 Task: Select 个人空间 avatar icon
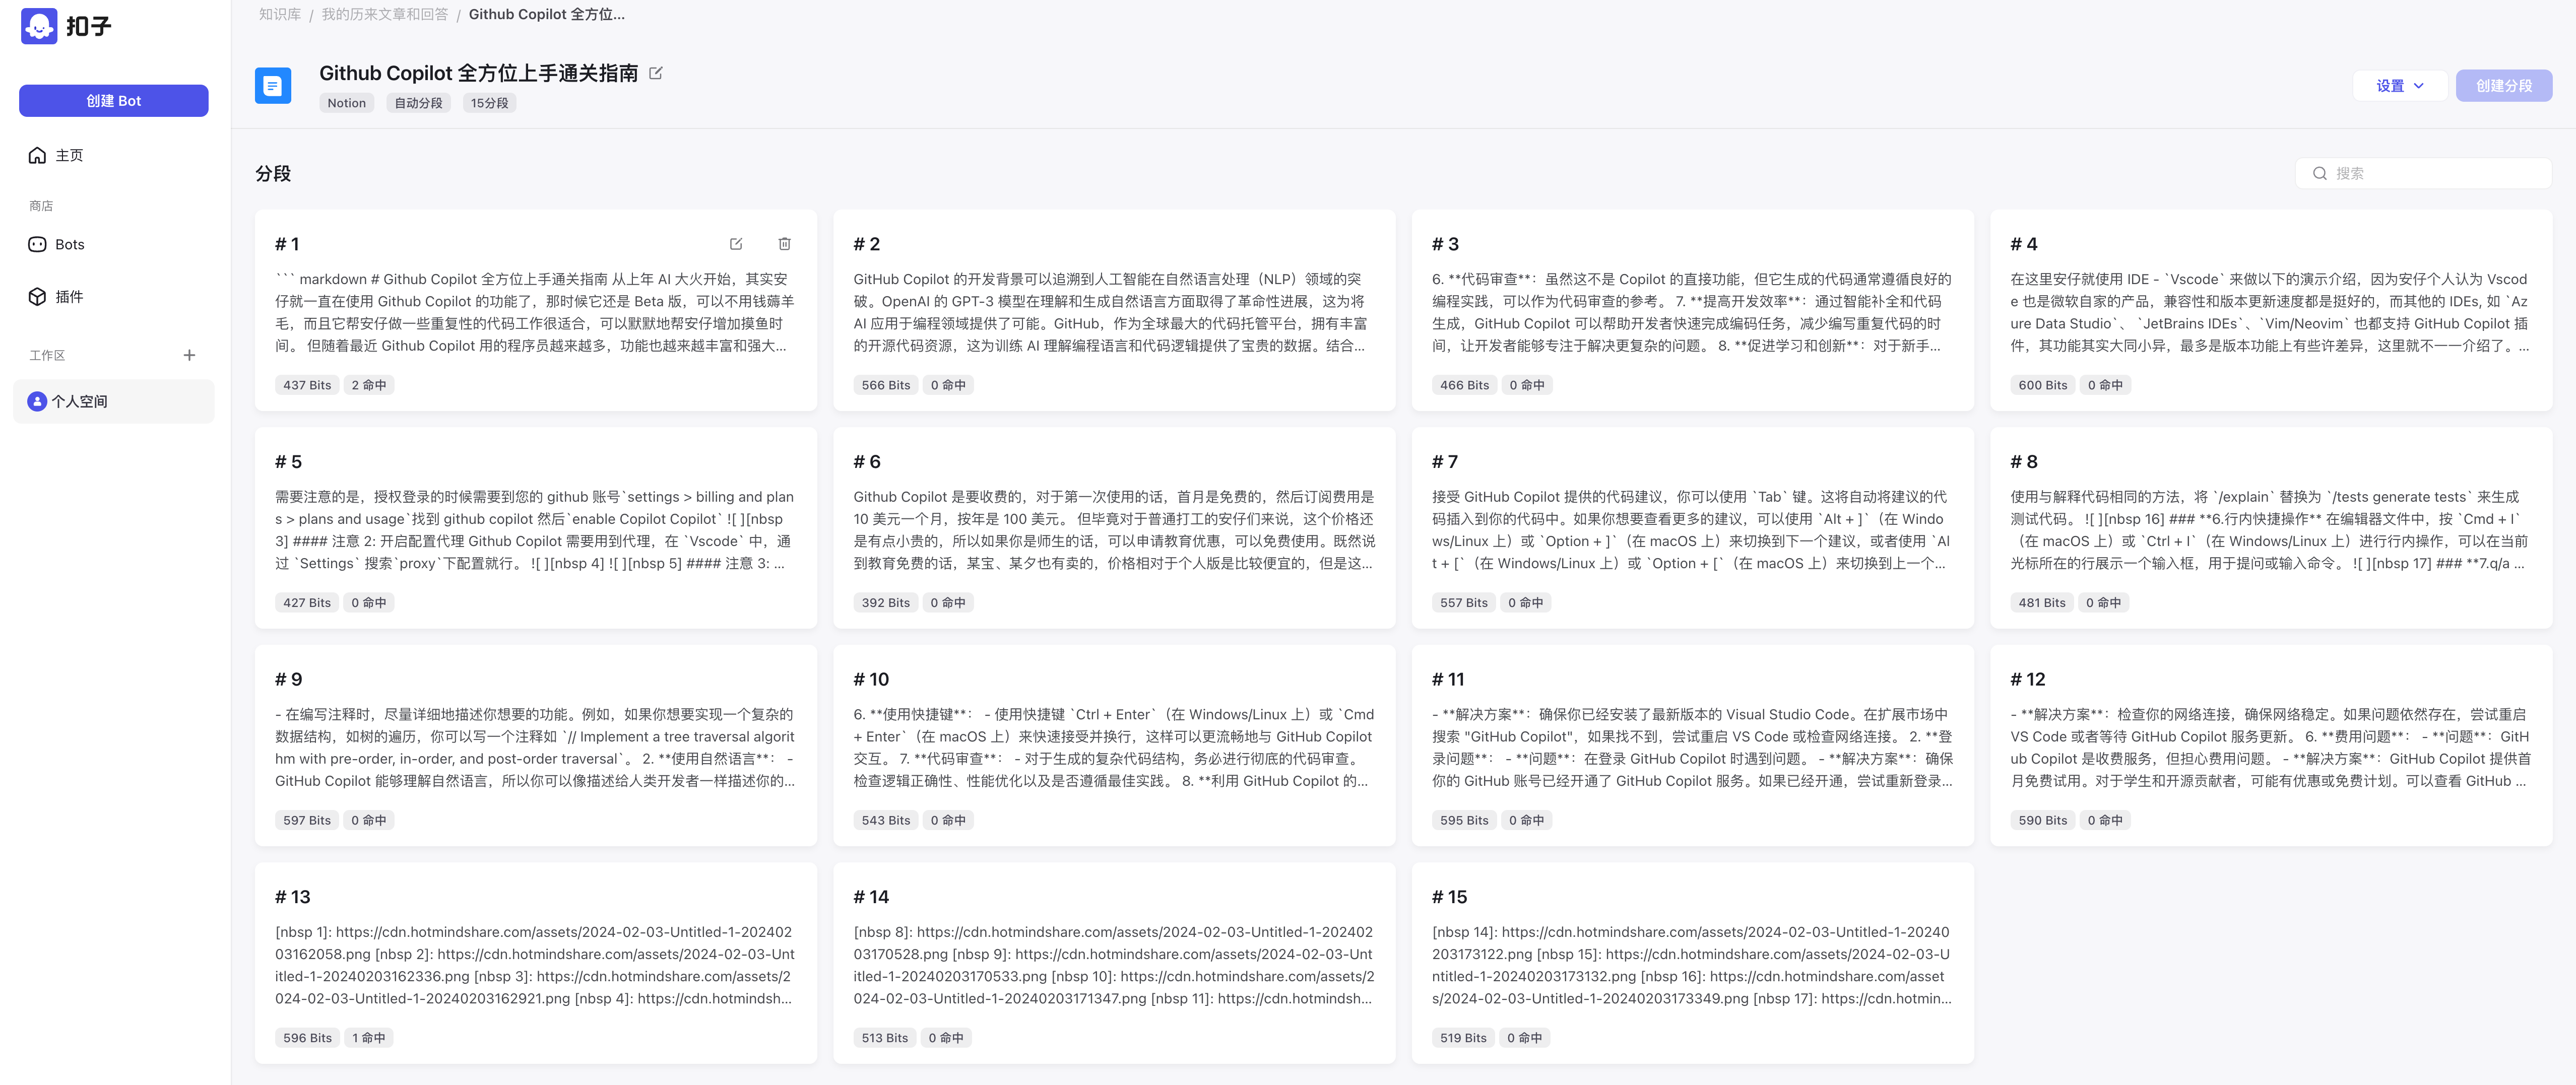click(x=37, y=401)
